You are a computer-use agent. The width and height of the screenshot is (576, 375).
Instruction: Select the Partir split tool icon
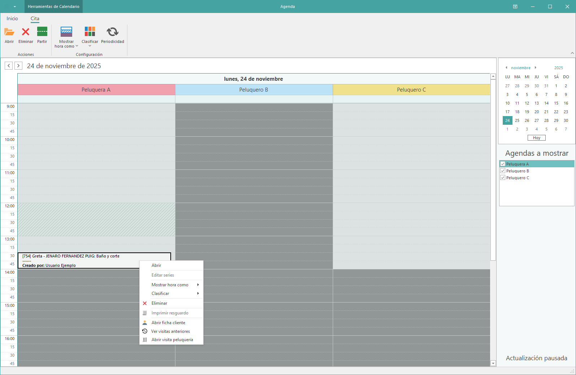tap(42, 32)
